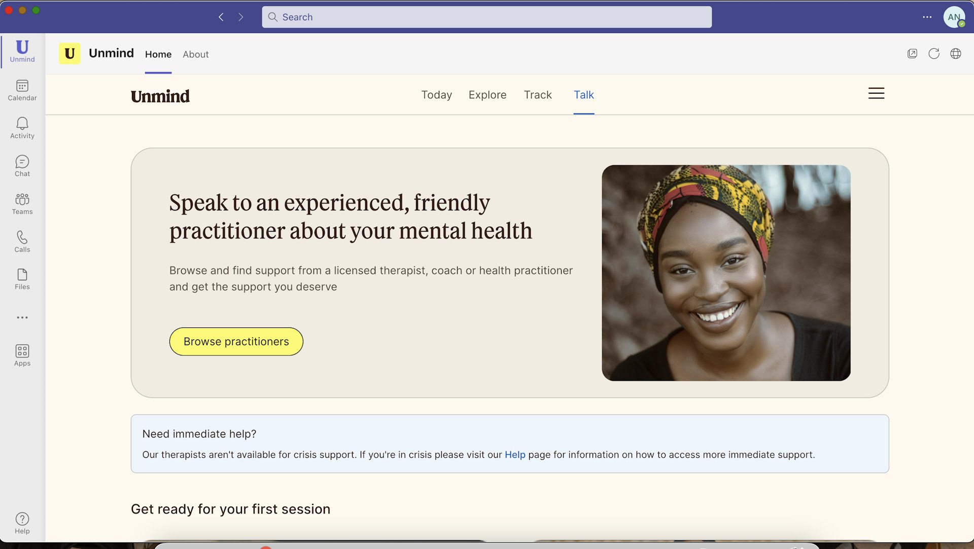Show more apps via sidebar ellipsis

22,317
